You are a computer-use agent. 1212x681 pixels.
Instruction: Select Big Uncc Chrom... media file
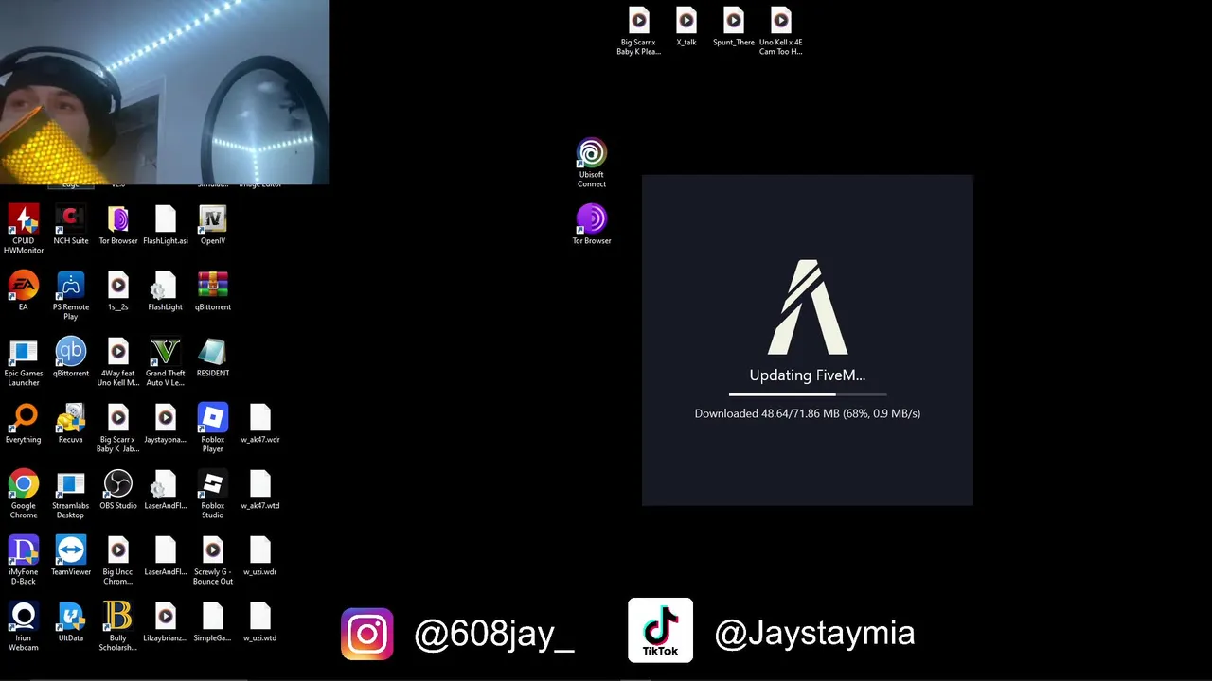coord(118,560)
